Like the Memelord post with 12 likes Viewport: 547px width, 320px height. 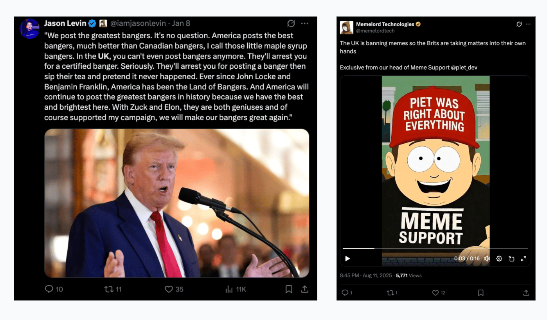[x=435, y=293]
